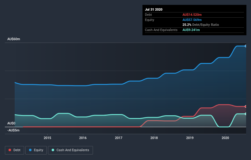251x160 pixels.
Task: Toggle the Cash And Equivalents legend button
Action: 70,150
